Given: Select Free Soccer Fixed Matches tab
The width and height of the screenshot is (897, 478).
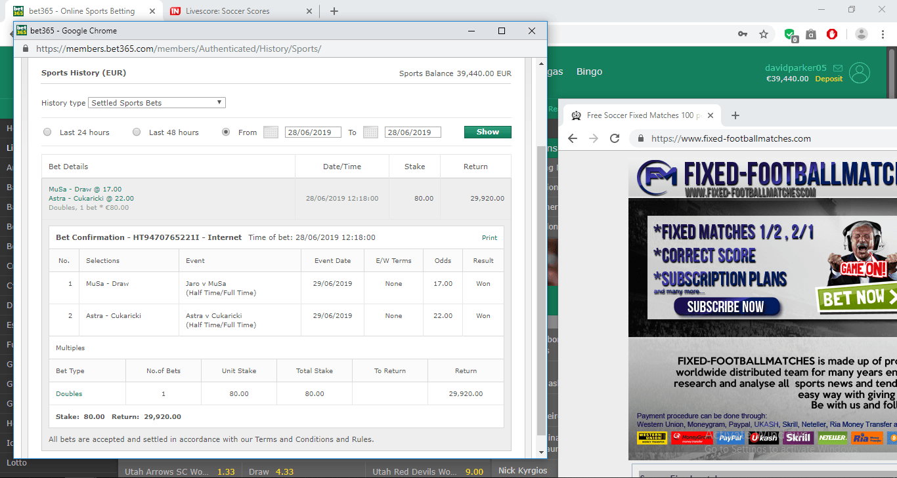Looking at the screenshot, I should (642, 115).
